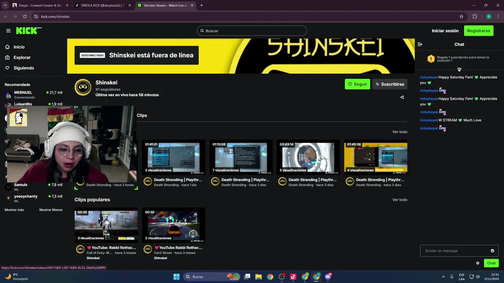
Task: Click the Shinskei avatar under 01:41:01 video
Action: (x=148, y=181)
